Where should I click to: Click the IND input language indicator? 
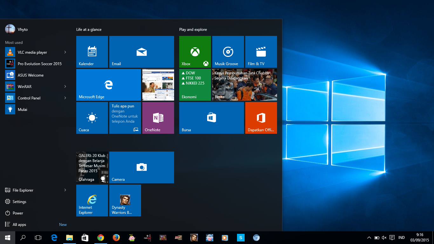[401, 238]
